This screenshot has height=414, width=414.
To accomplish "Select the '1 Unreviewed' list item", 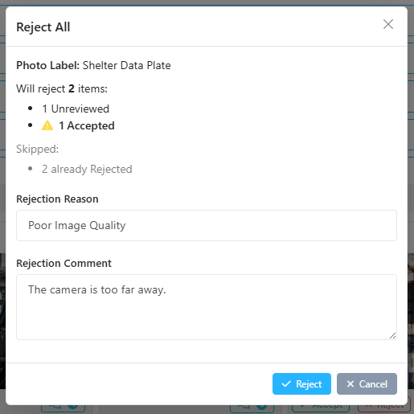I will pyautogui.click(x=76, y=109).
